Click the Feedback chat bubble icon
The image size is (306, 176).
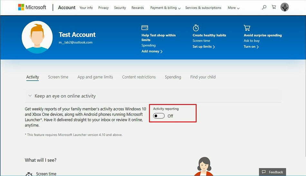[x=264, y=172]
